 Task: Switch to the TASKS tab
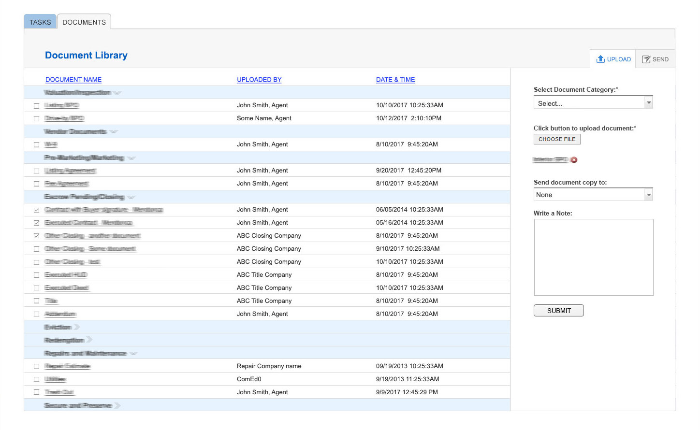tap(40, 22)
